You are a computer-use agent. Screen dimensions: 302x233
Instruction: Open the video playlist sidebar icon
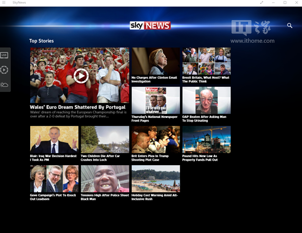click(x=4, y=70)
